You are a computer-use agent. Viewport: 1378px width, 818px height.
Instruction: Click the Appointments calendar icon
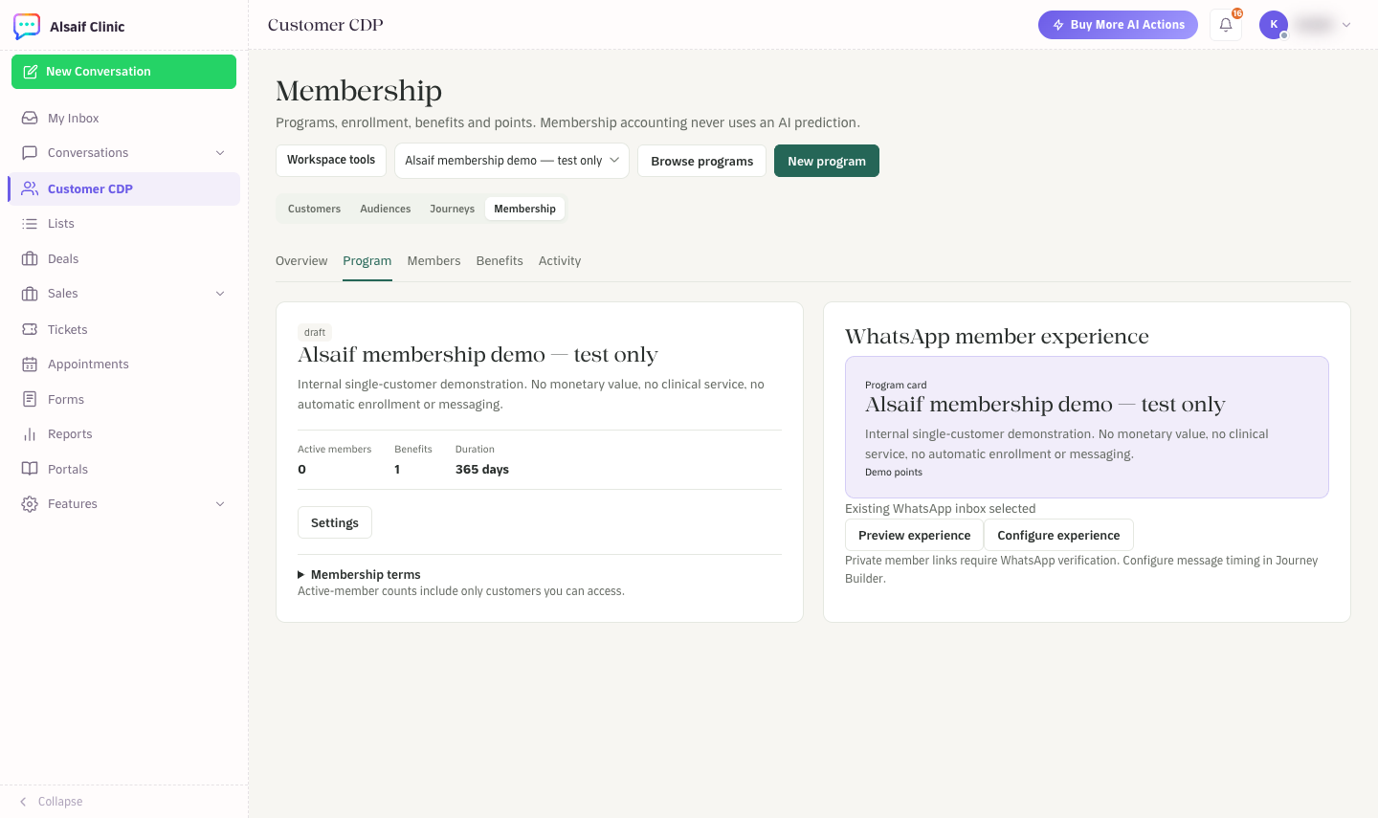(x=30, y=365)
